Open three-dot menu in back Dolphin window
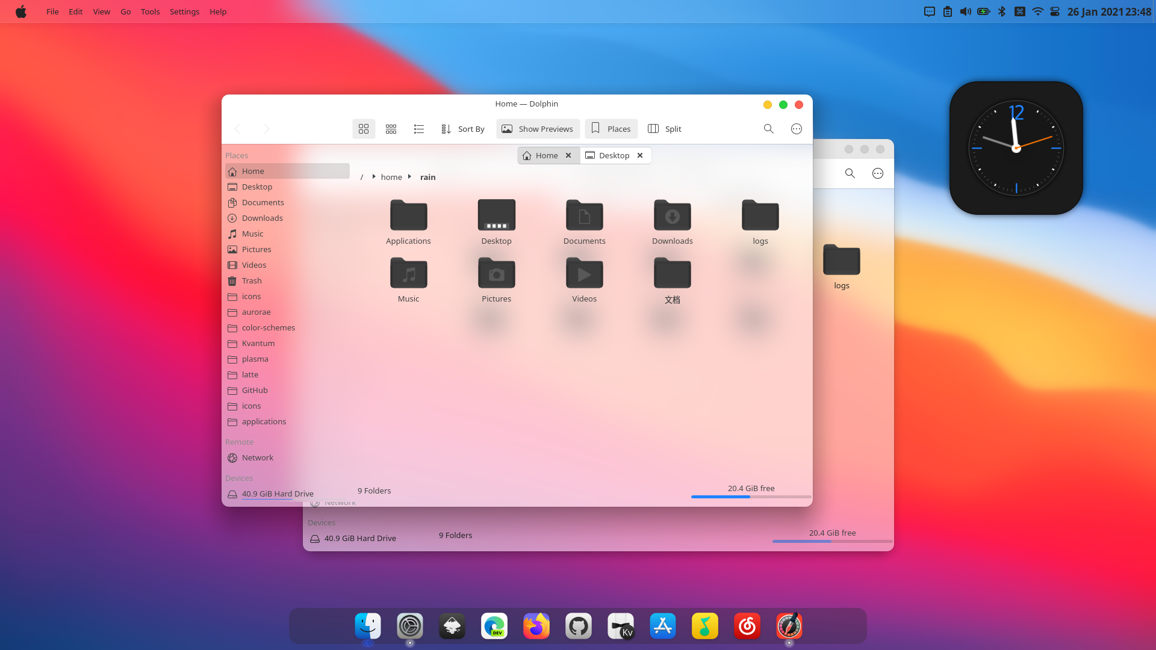The height and width of the screenshot is (650, 1156). pos(878,173)
